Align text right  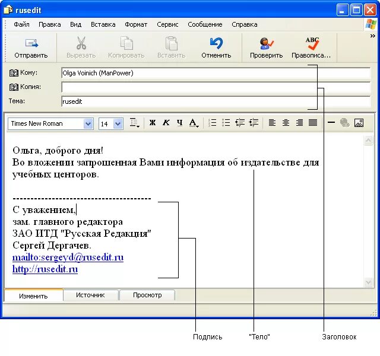pyautogui.click(x=299, y=123)
